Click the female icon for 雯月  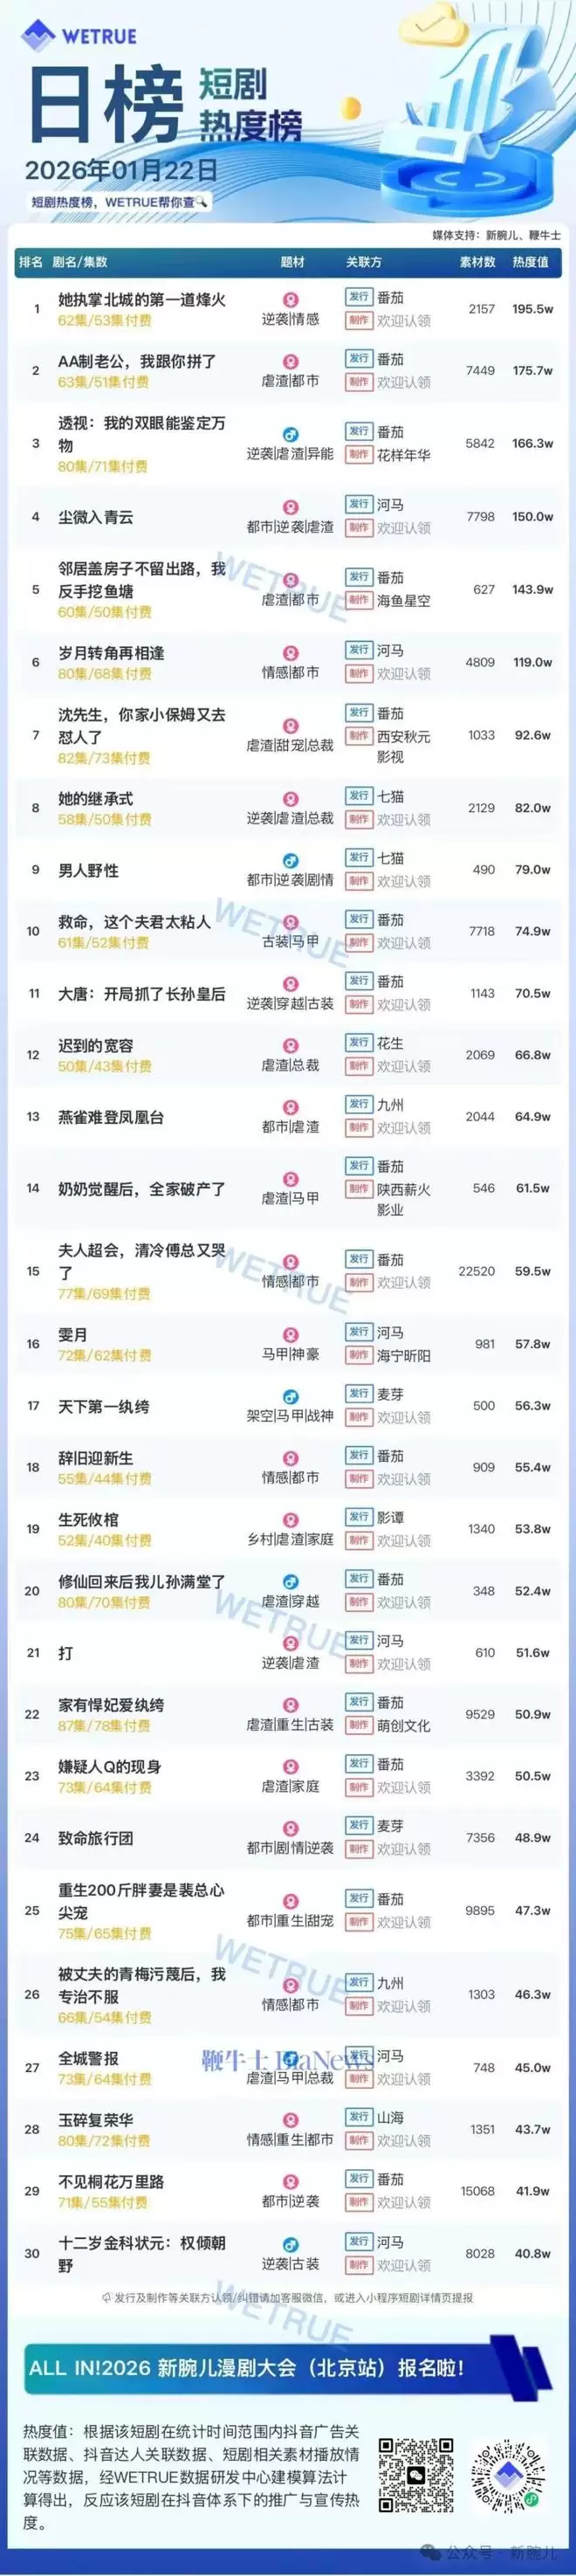[x=290, y=1335]
